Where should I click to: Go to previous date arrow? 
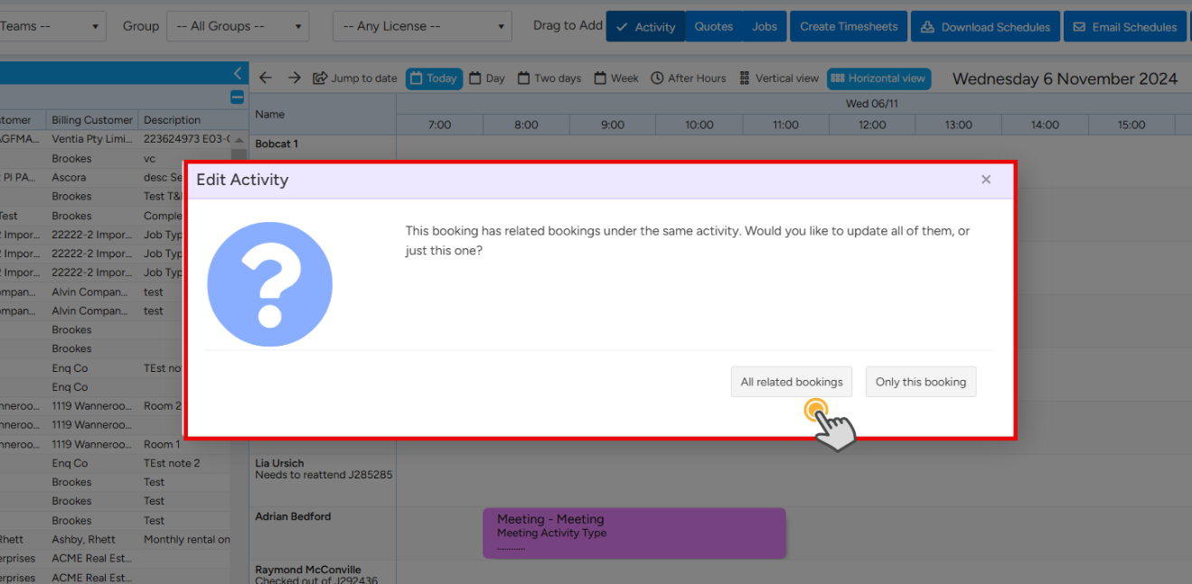(x=265, y=79)
